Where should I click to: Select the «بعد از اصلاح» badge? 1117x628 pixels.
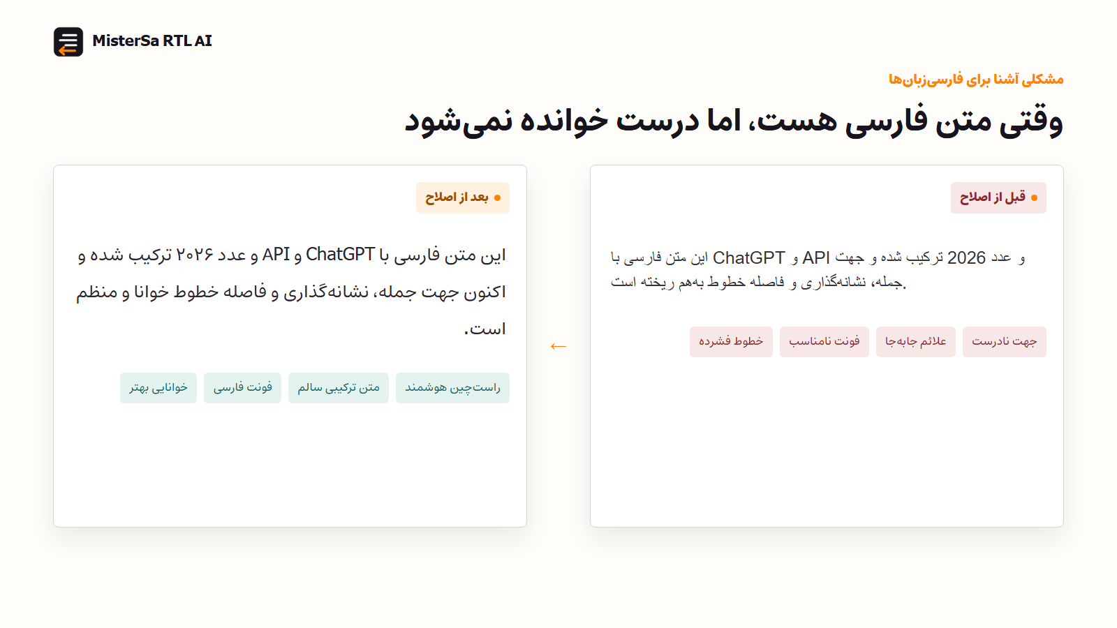pyautogui.click(x=463, y=197)
